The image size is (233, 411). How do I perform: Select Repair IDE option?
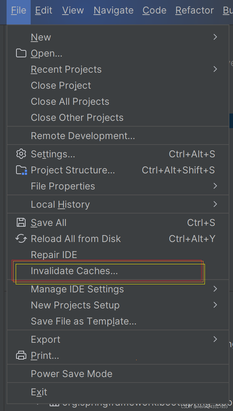(118, 254)
